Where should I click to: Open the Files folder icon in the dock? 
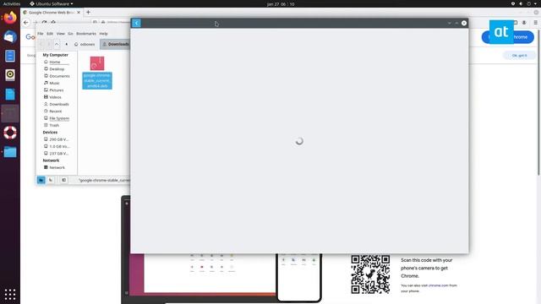pos(10,152)
